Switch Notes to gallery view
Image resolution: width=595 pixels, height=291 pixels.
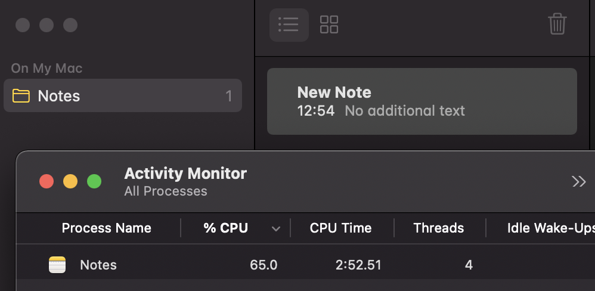point(329,24)
